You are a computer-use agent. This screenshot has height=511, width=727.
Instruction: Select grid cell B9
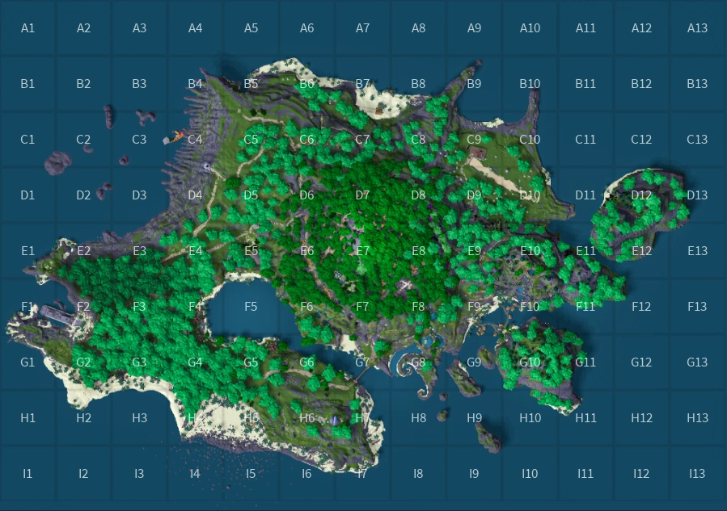click(x=474, y=83)
